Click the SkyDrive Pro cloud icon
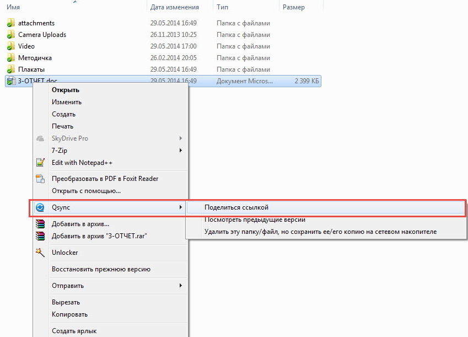Viewport: 468px width, 337px height. click(40, 138)
